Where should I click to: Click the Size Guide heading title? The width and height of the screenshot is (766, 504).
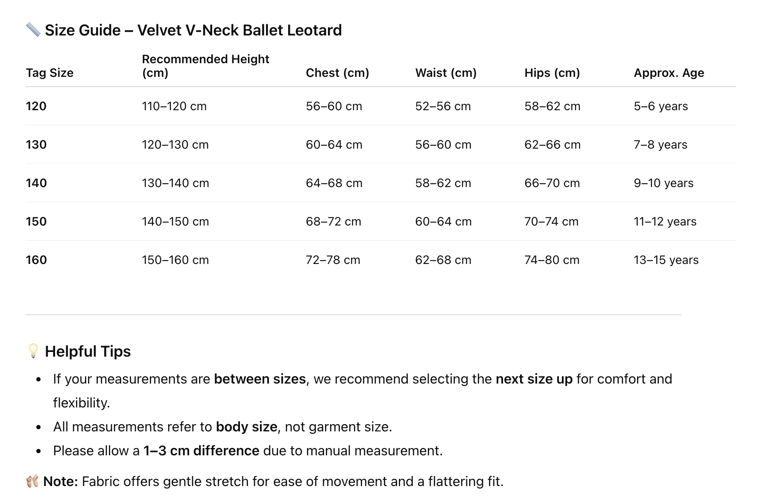[x=193, y=30]
